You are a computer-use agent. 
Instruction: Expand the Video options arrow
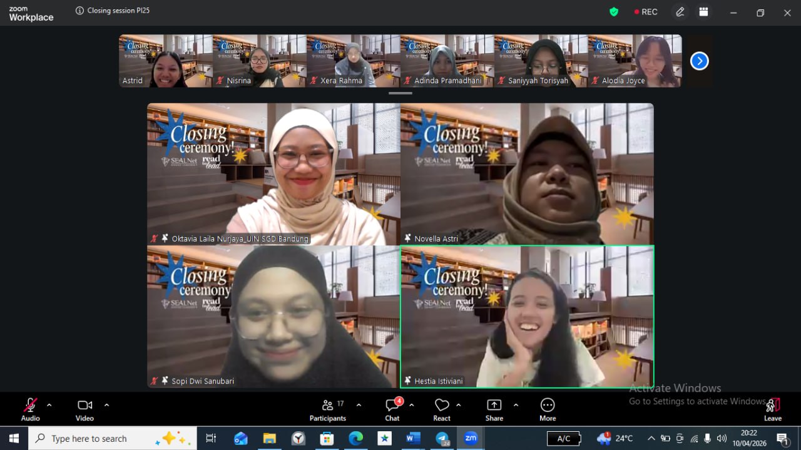click(x=106, y=405)
